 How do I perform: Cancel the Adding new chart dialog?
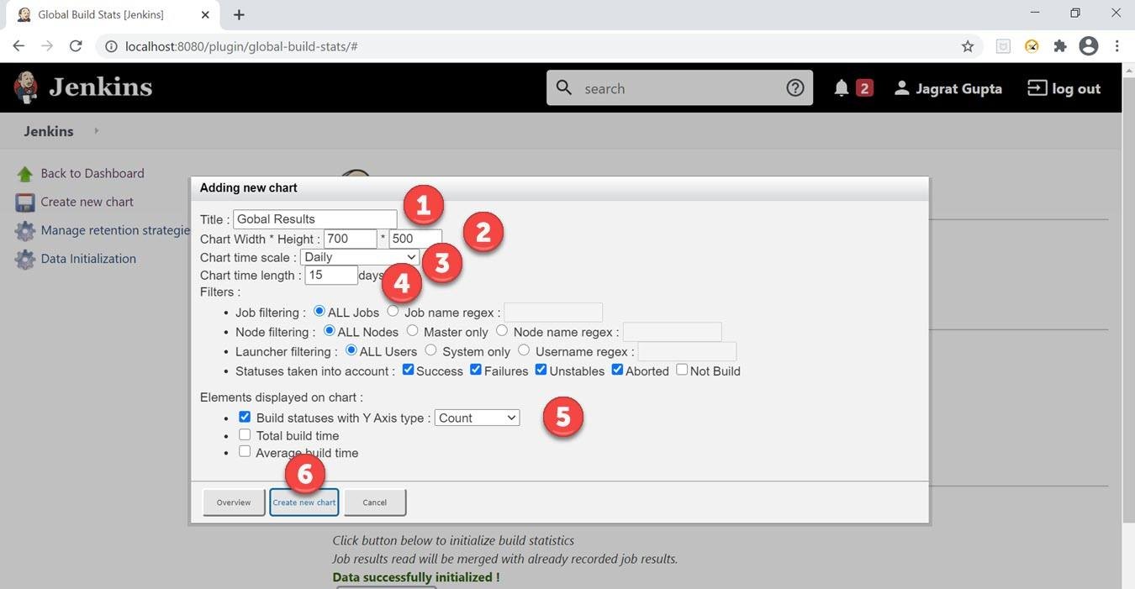(x=375, y=502)
